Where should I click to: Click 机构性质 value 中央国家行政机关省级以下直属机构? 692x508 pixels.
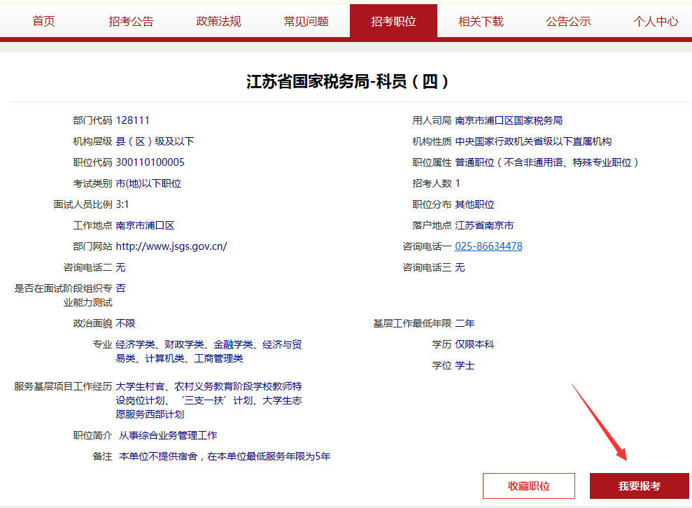[x=533, y=141]
